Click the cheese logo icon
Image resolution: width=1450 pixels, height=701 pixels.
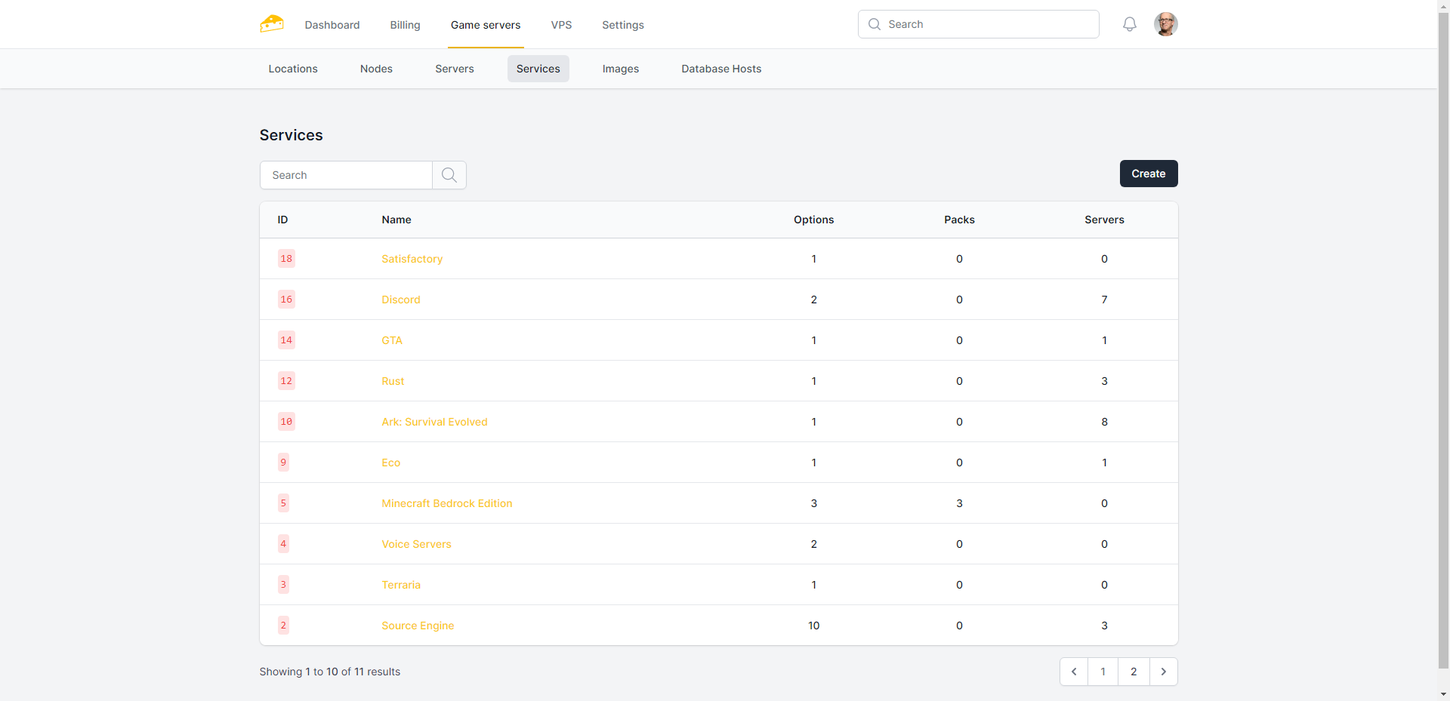pyautogui.click(x=272, y=24)
